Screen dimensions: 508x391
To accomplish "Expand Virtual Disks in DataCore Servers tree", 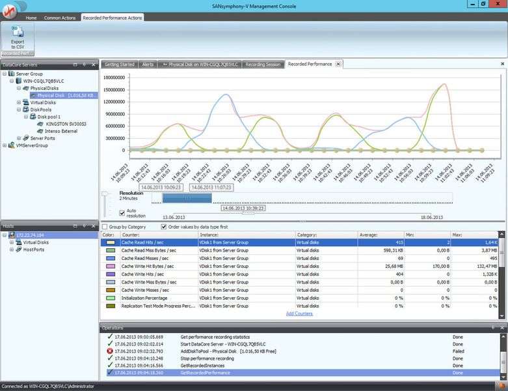I will click(19, 102).
